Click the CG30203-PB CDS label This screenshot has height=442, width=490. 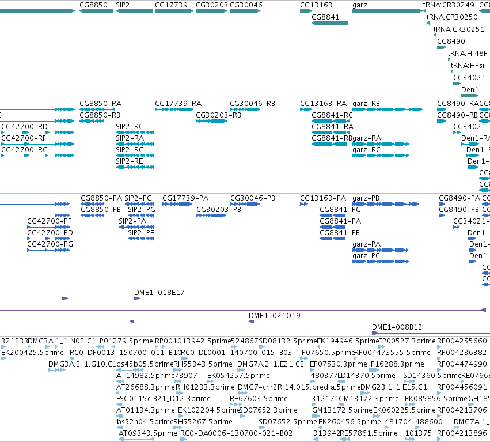[x=219, y=210]
